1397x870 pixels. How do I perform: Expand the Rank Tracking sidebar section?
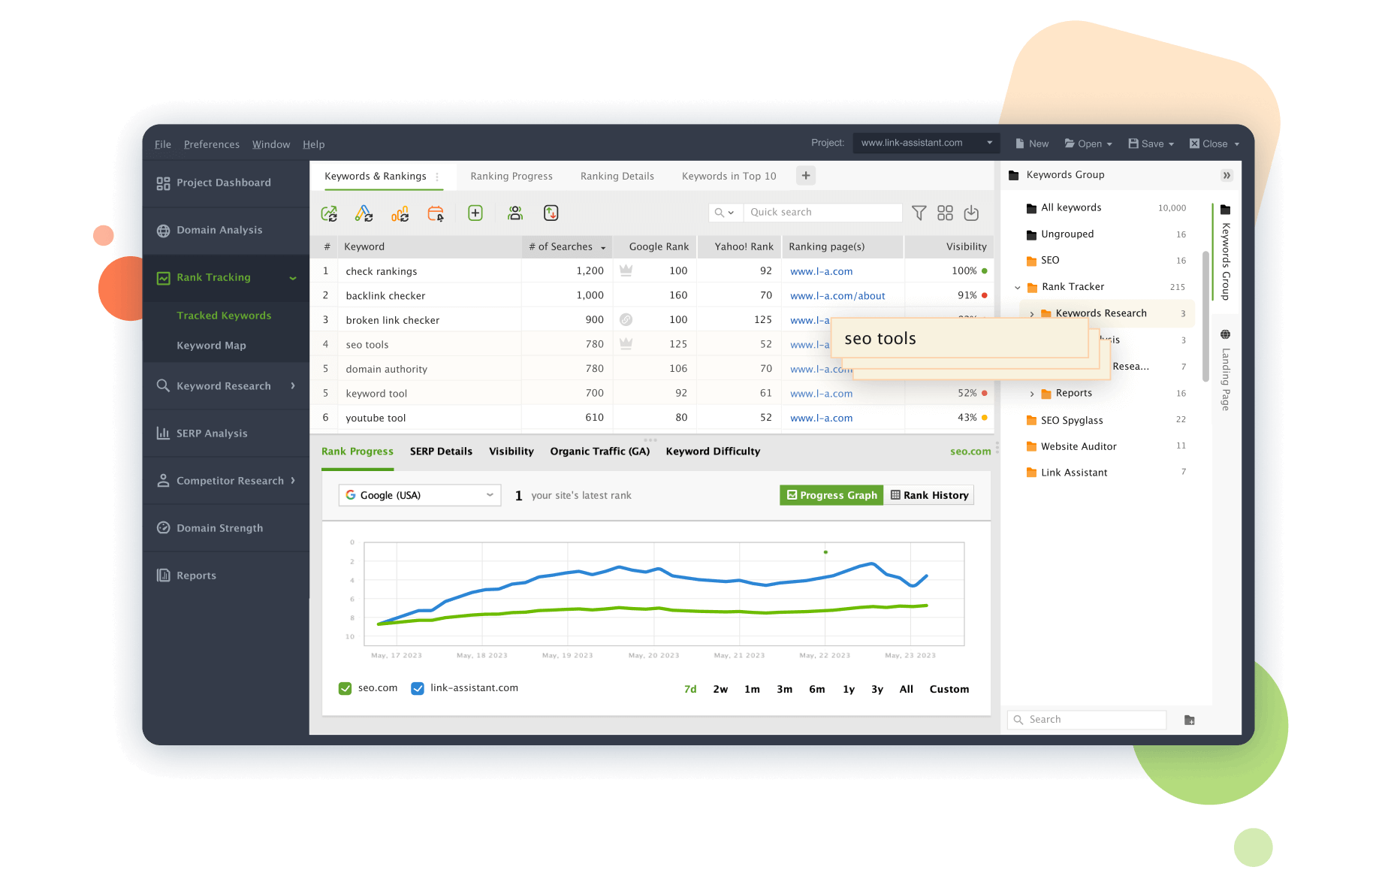pyautogui.click(x=293, y=278)
